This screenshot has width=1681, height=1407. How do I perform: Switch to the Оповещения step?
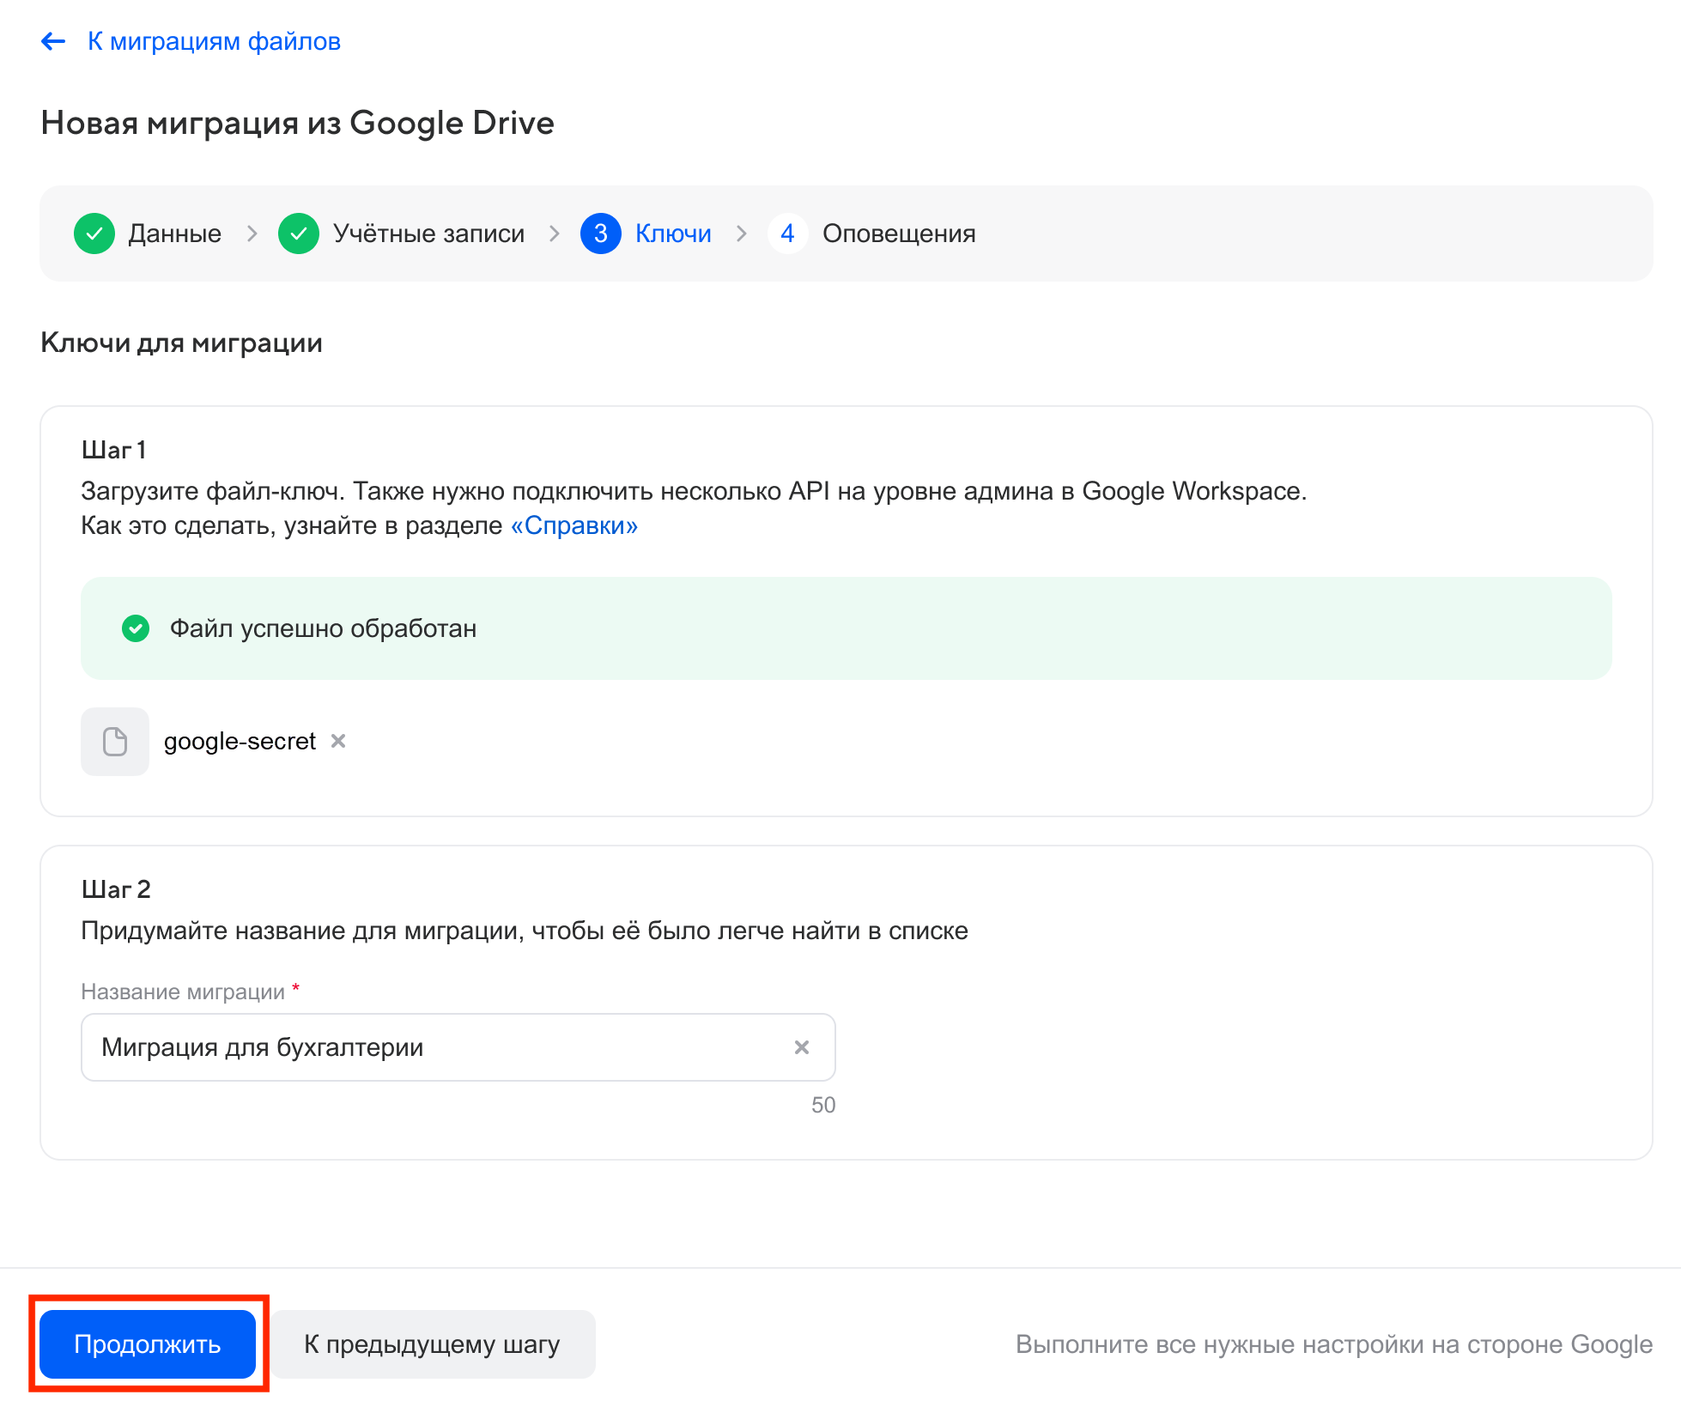(x=899, y=233)
